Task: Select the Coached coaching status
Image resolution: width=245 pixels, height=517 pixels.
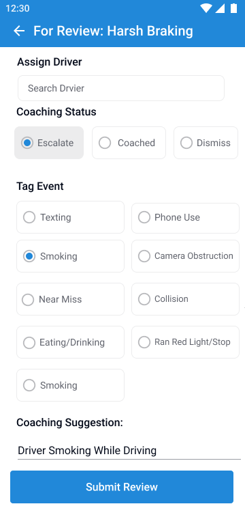Action: tap(129, 143)
